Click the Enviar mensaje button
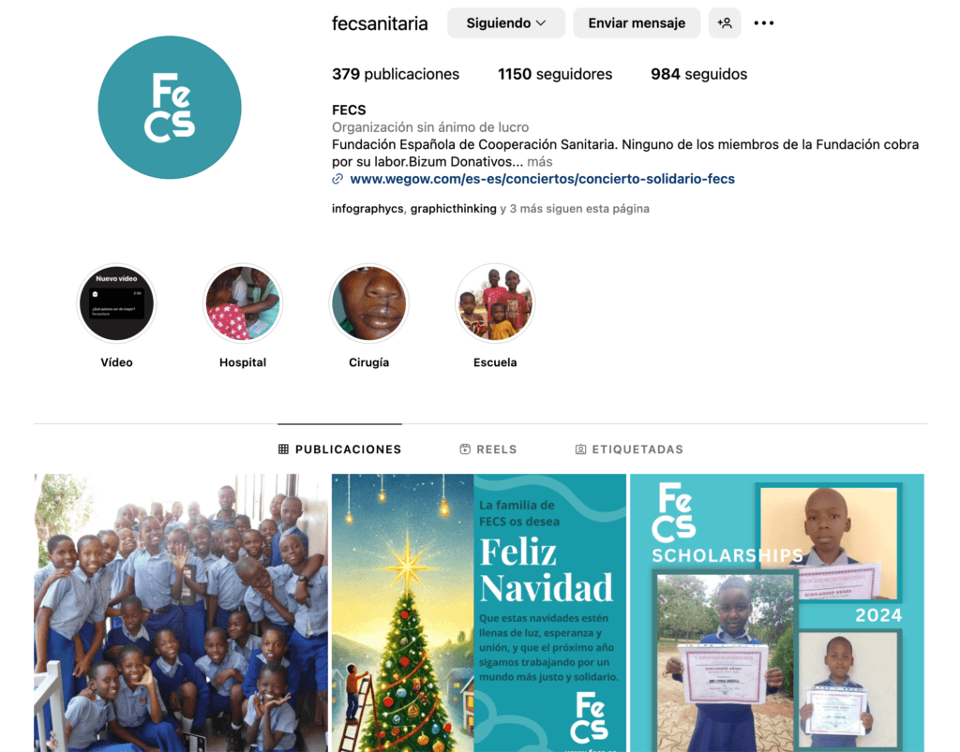 (637, 23)
